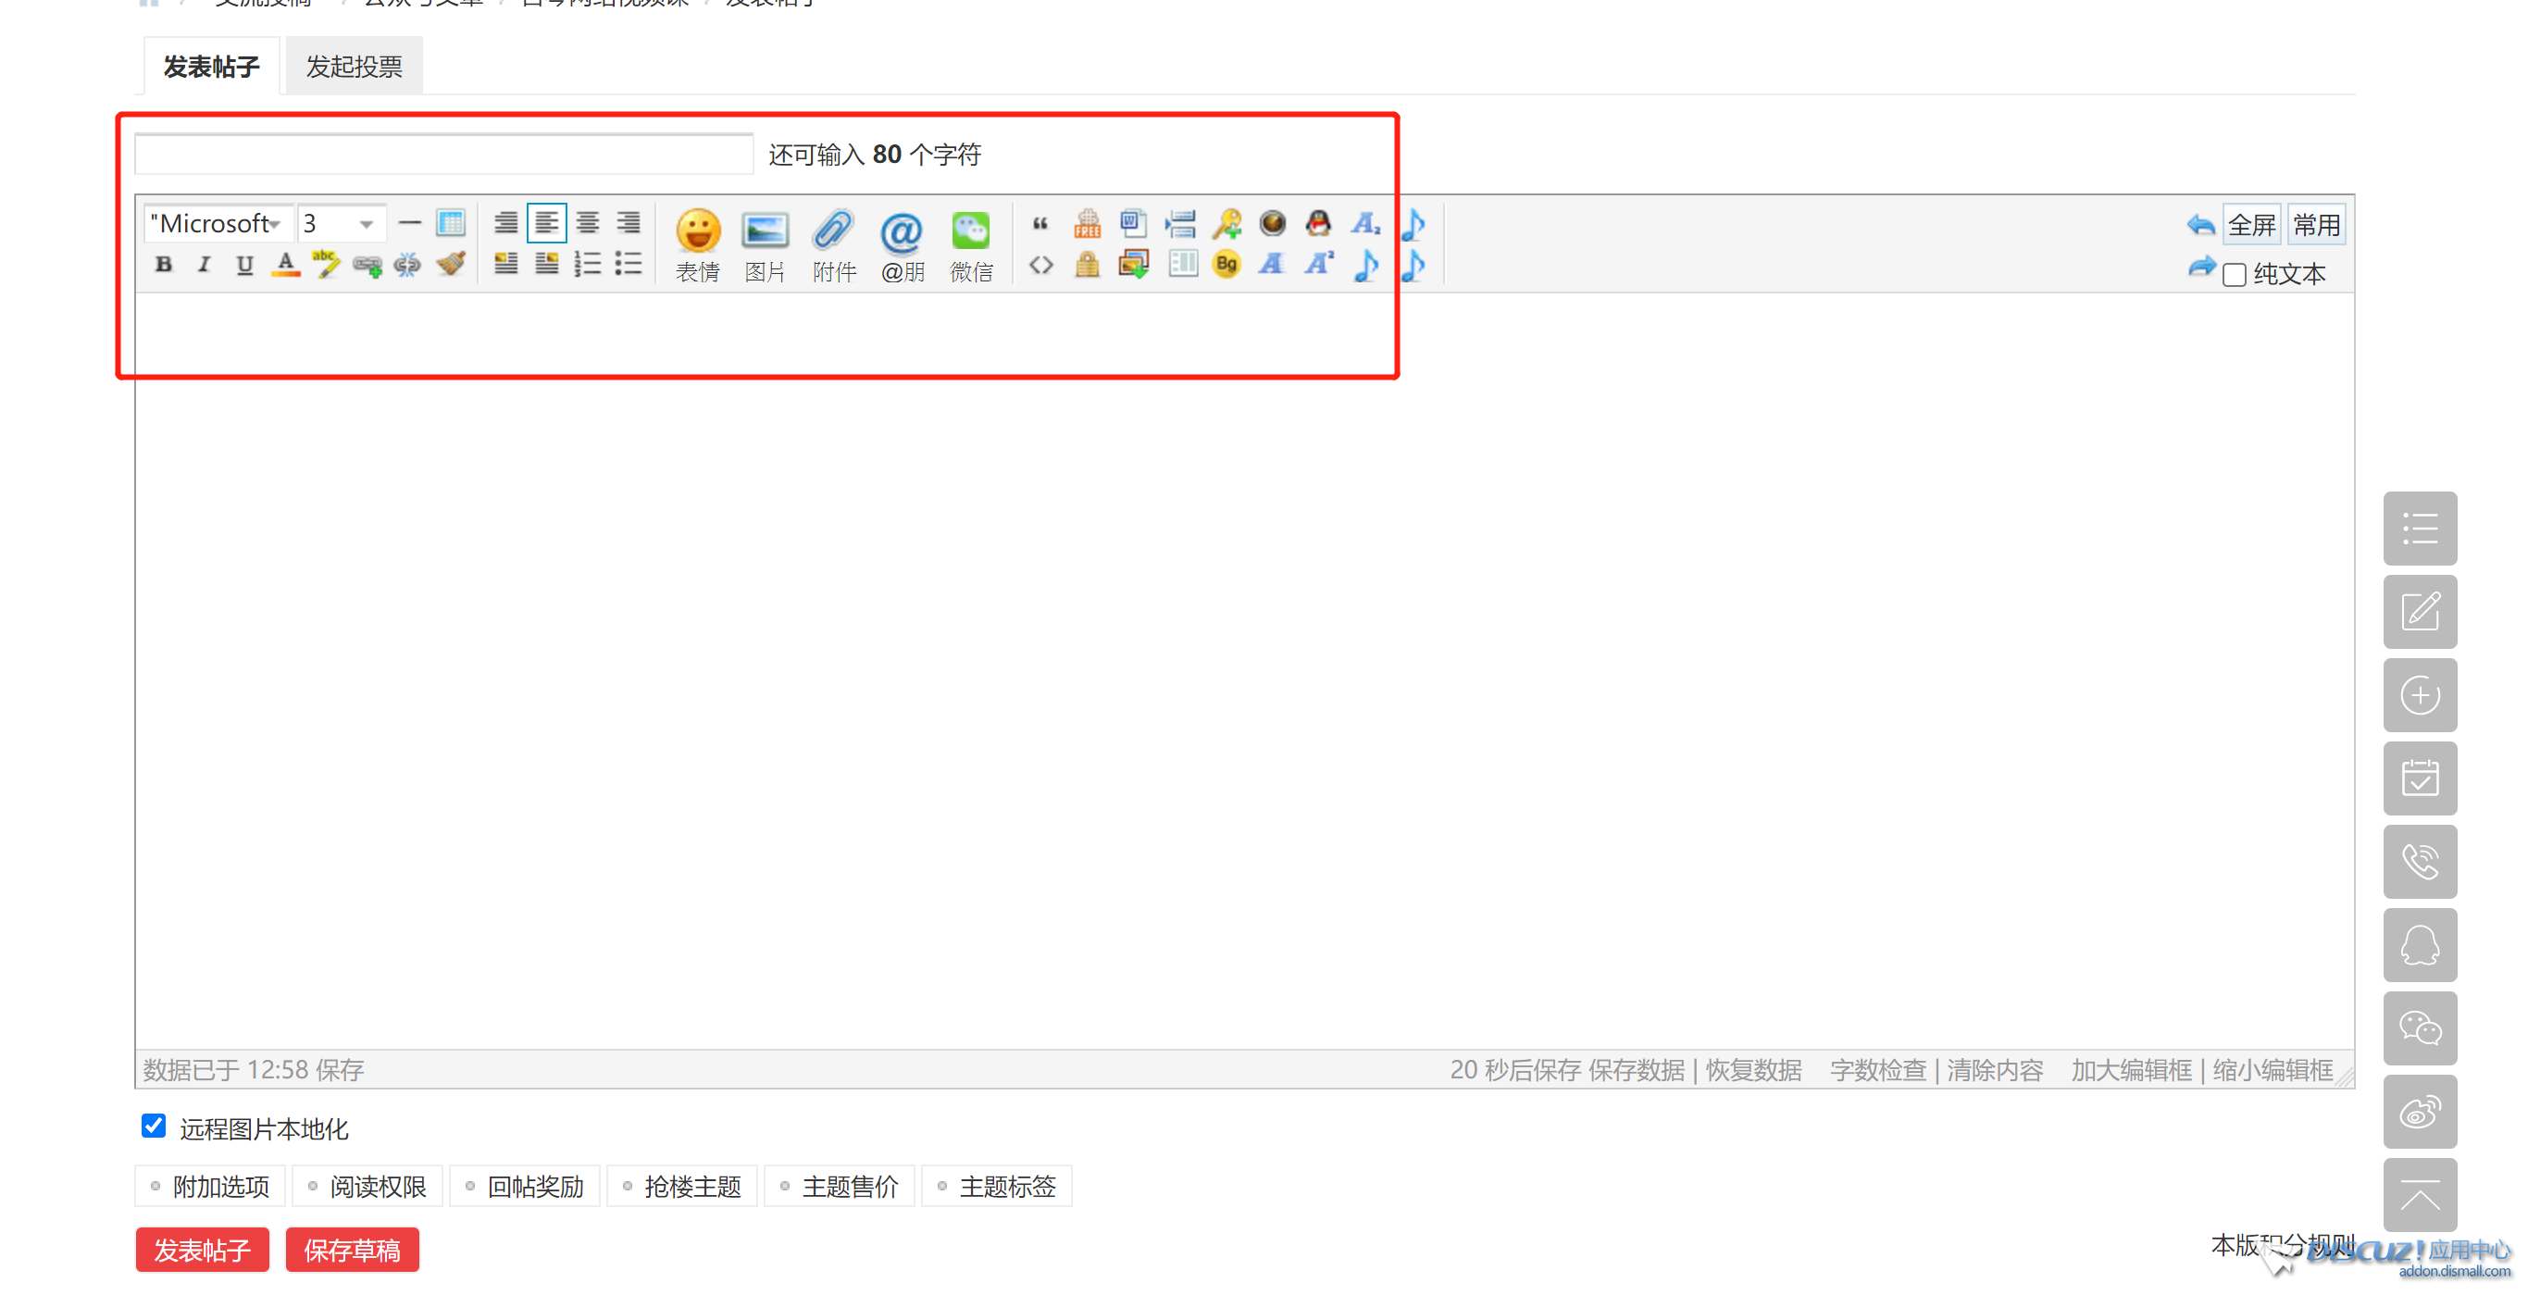The height and width of the screenshot is (1295, 2528).
Task: Uncheck 远程图片本地化 checkbox
Action: tap(154, 1126)
